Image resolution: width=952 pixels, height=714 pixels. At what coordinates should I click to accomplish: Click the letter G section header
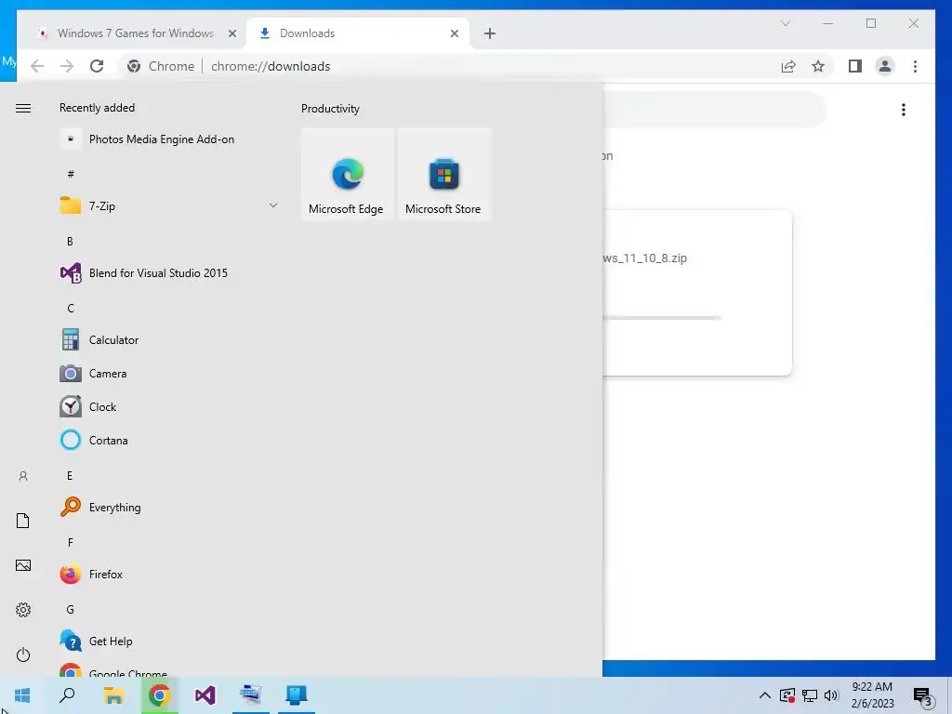pyautogui.click(x=71, y=610)
